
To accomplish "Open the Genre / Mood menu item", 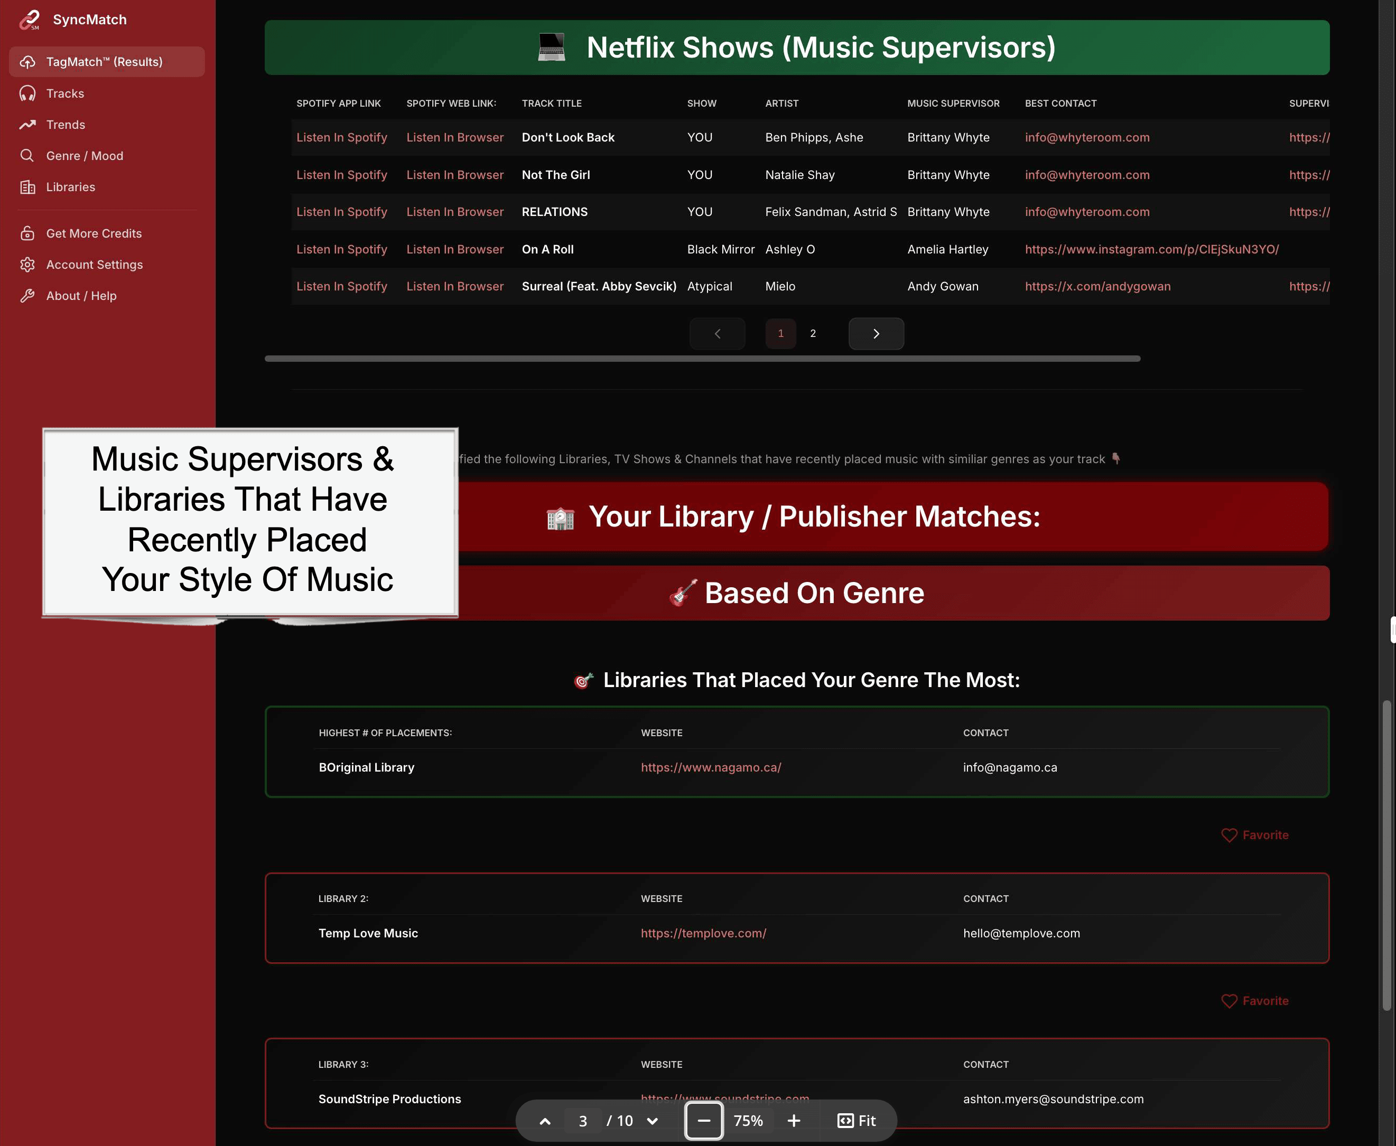I will coord(107,156).
